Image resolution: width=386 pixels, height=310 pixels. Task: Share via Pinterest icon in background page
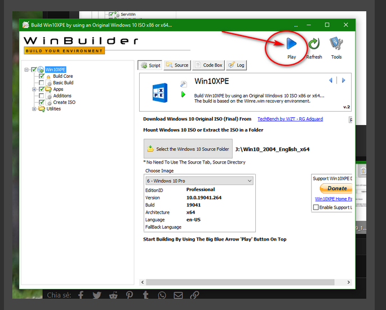130,295
